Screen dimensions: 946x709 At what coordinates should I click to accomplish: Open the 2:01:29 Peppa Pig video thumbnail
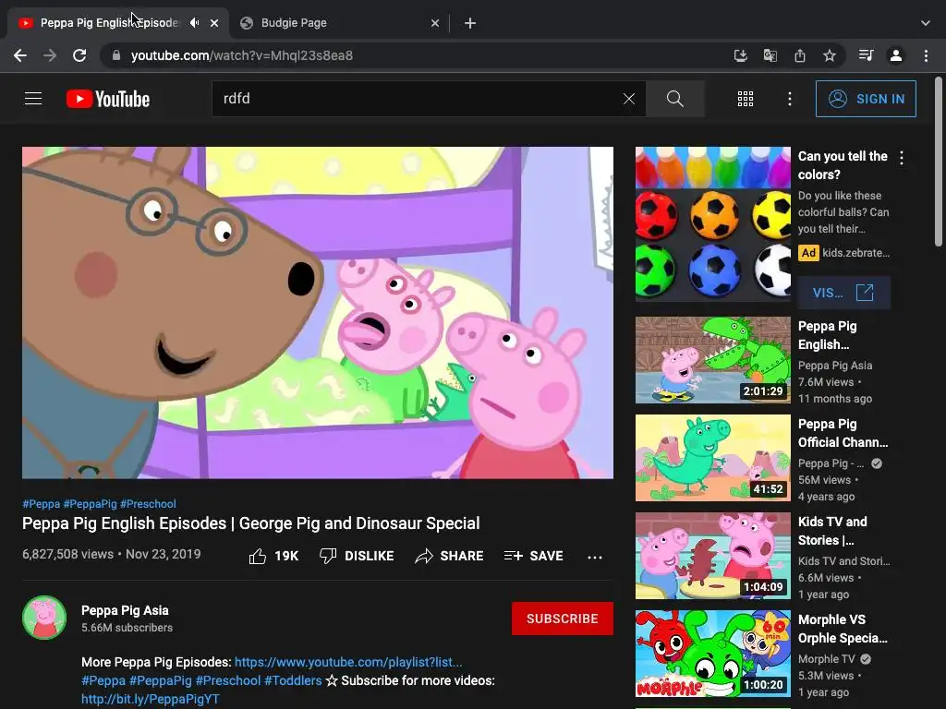(713, 360)
